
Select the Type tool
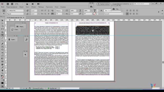tap(2, 35)
